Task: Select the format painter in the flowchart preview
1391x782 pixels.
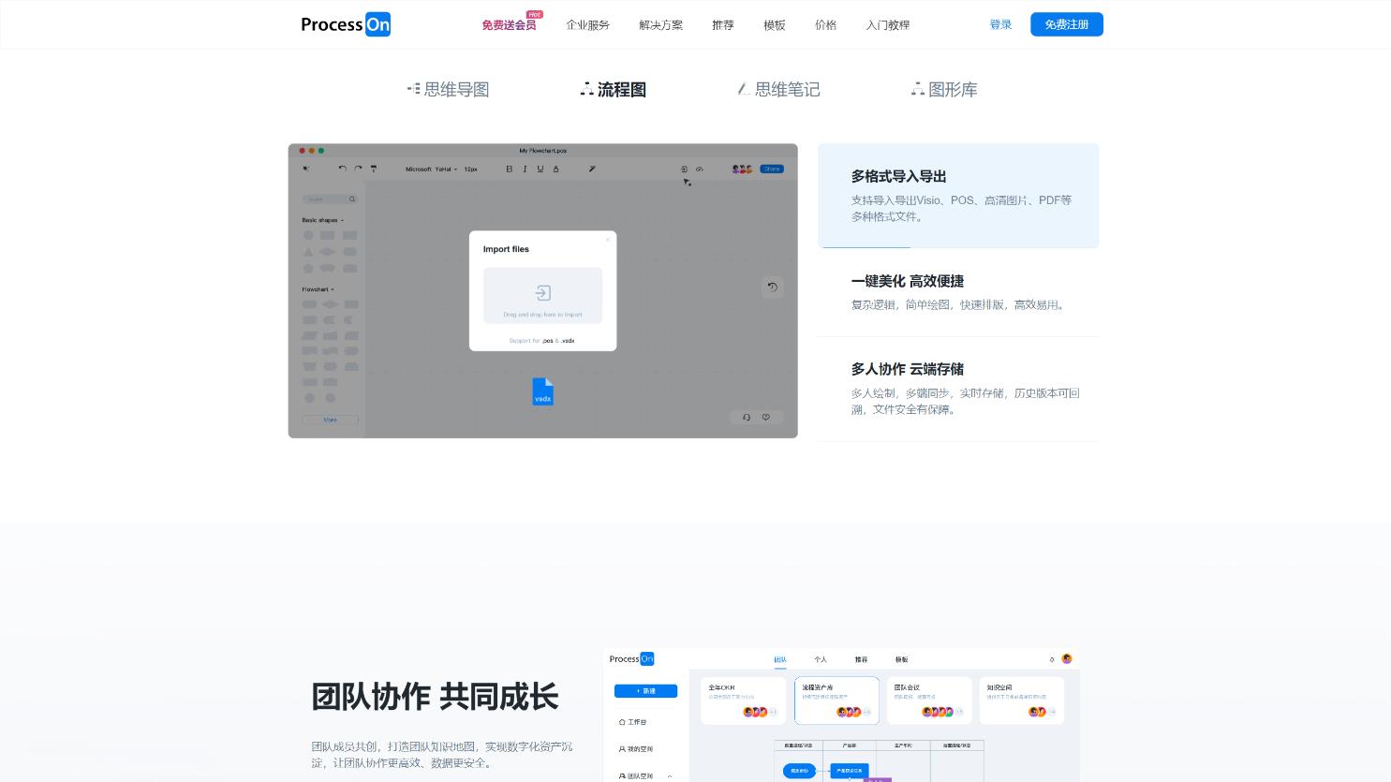Action: coord(374,169)
